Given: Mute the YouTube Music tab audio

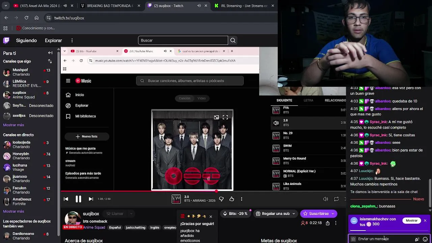Looking at the screenshot, I should click(x=165, y=51).
